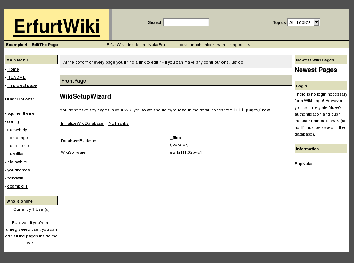The height and width of the screenshot is (263, 354).
Task: Open the config option link
Action: (13, 121)
